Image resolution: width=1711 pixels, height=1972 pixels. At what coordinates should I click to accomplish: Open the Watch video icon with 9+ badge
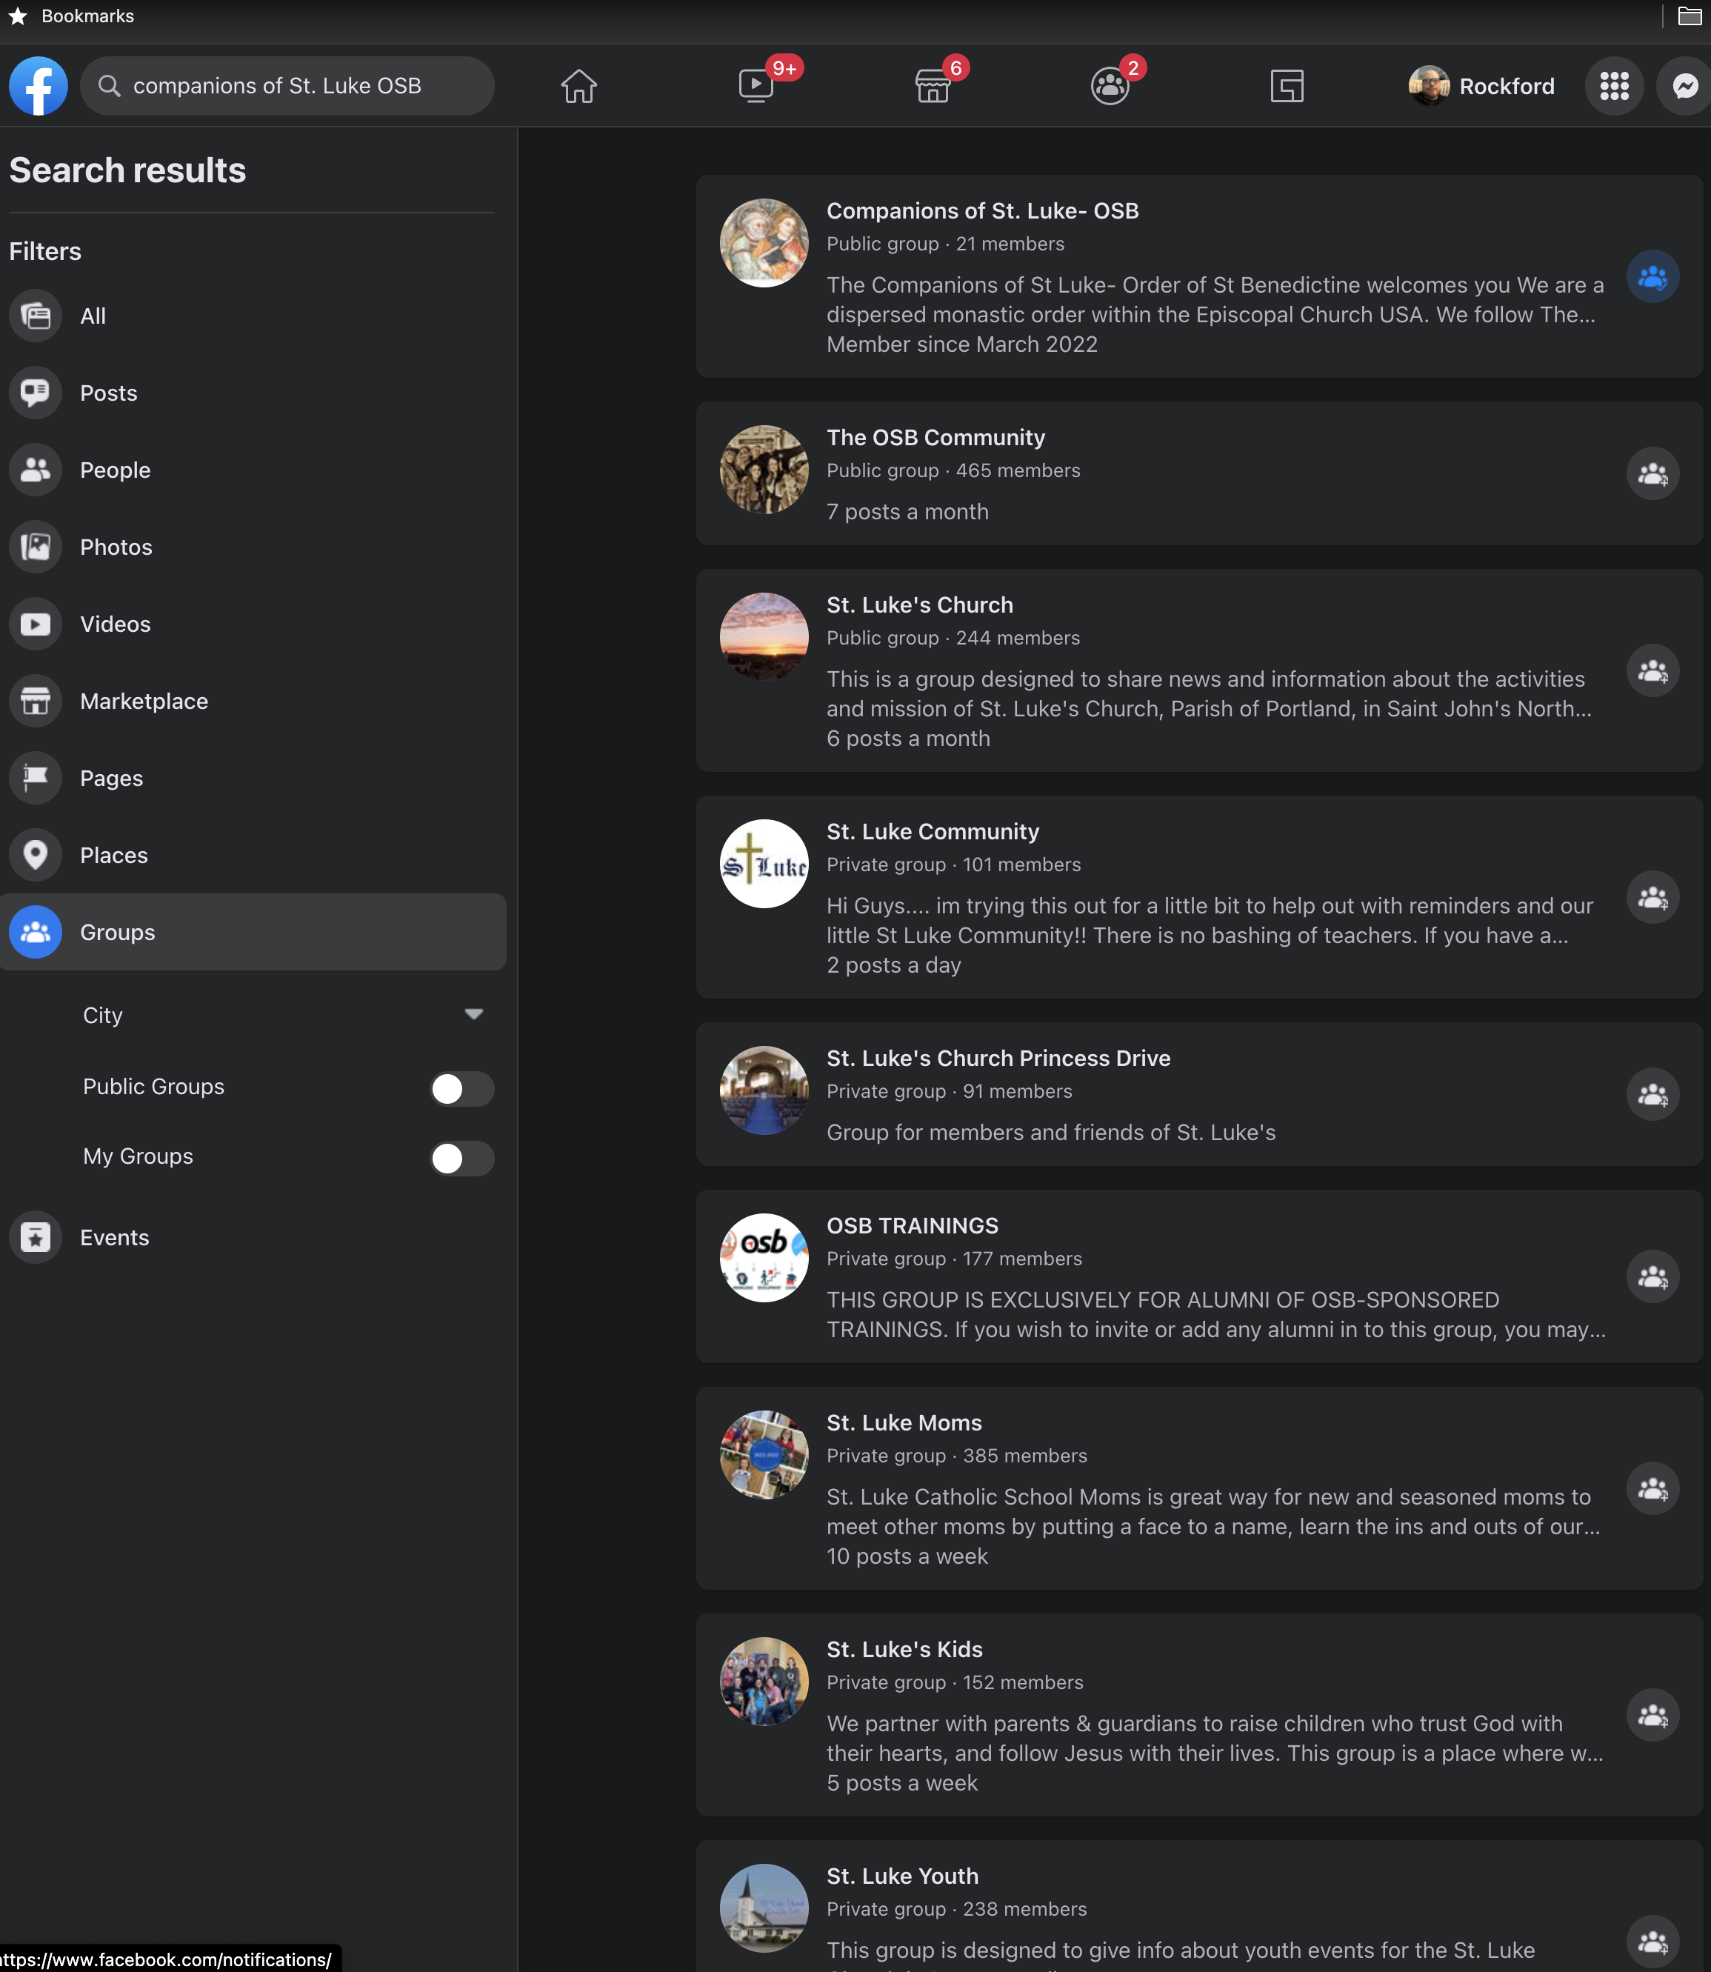[x=756, y=86]
